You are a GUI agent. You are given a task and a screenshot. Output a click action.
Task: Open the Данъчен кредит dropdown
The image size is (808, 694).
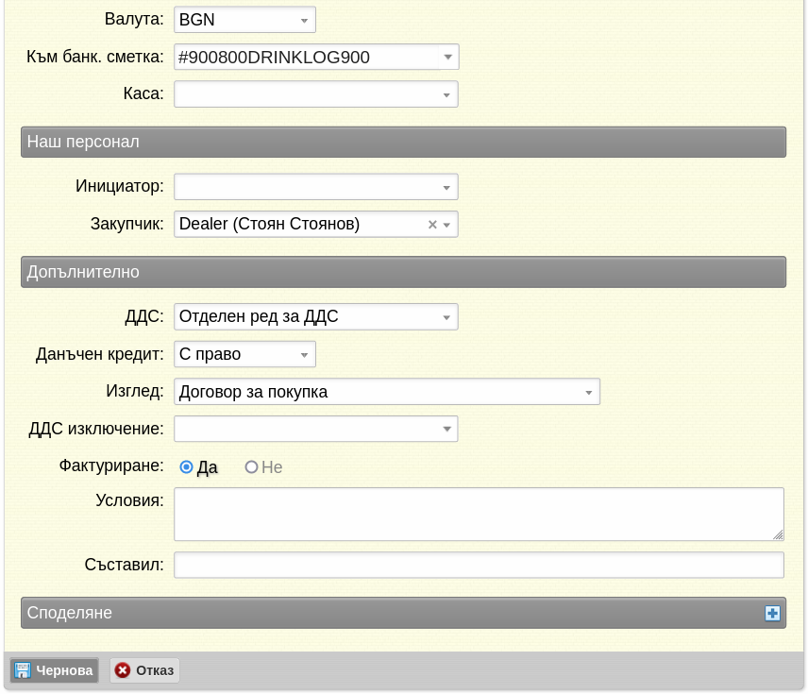244,354
